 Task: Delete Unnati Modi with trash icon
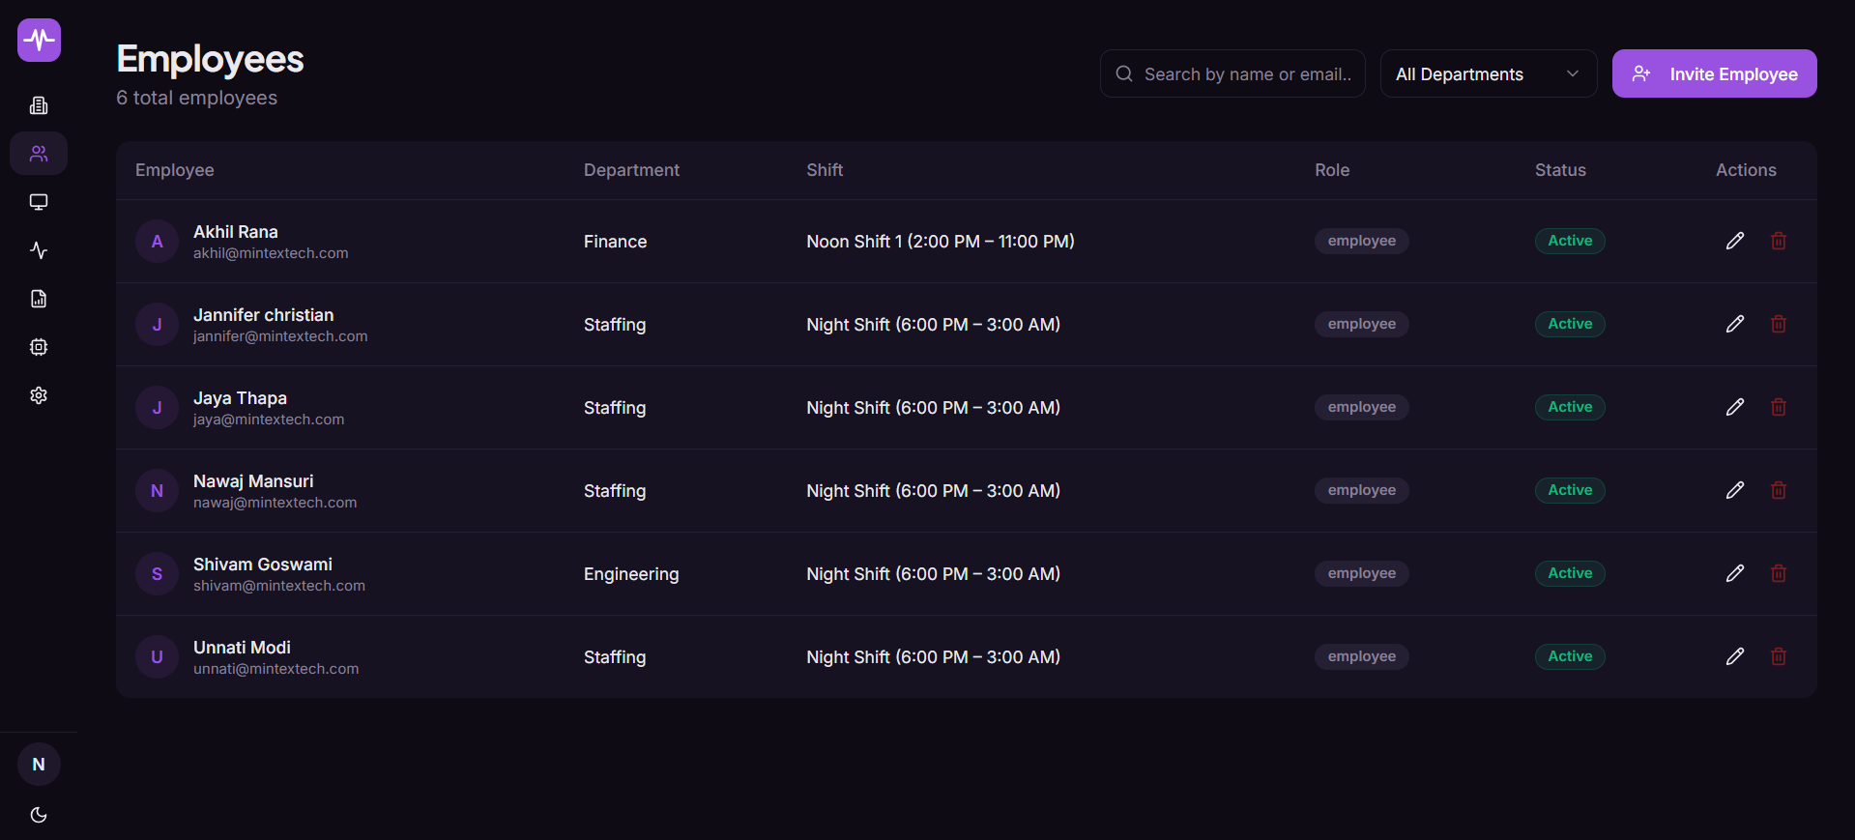1779,656
